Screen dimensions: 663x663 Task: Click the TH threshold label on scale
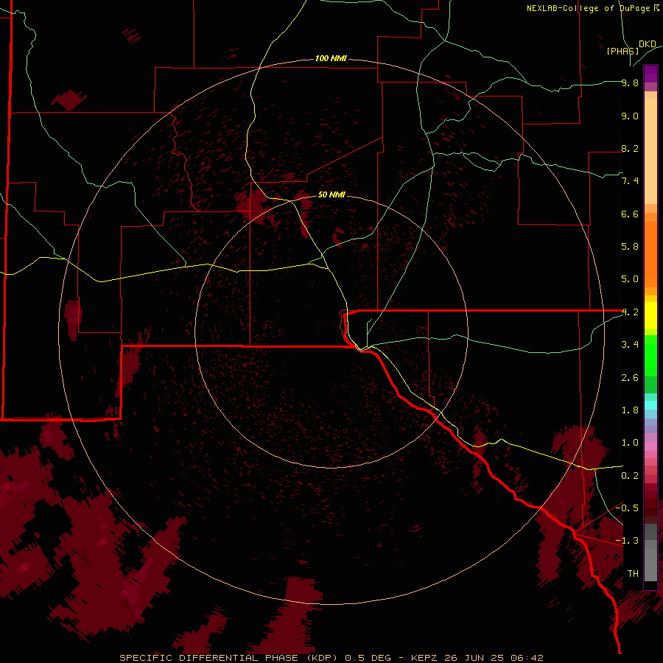[x=633, y=574]
